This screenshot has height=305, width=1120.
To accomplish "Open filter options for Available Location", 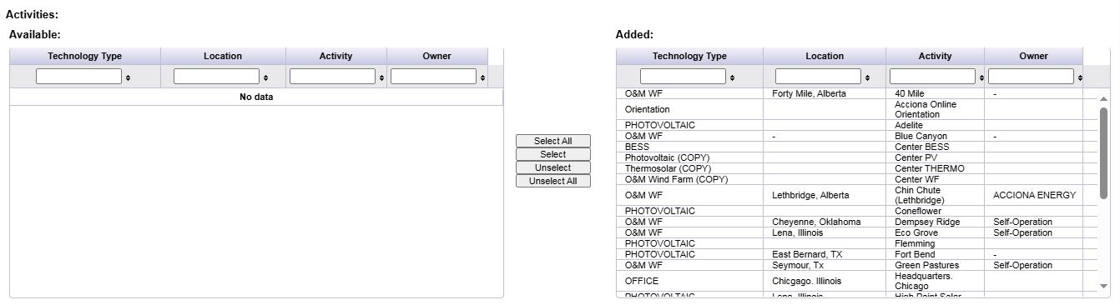I will click(265, 77).
